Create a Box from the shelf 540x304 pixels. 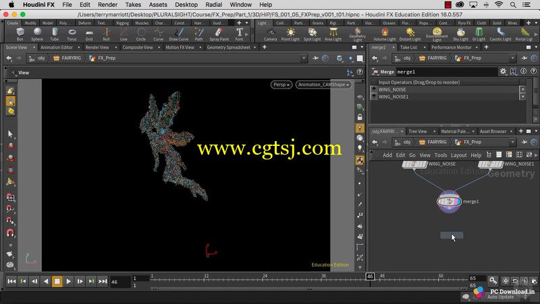pyautogui.click(x=20, y=34)
